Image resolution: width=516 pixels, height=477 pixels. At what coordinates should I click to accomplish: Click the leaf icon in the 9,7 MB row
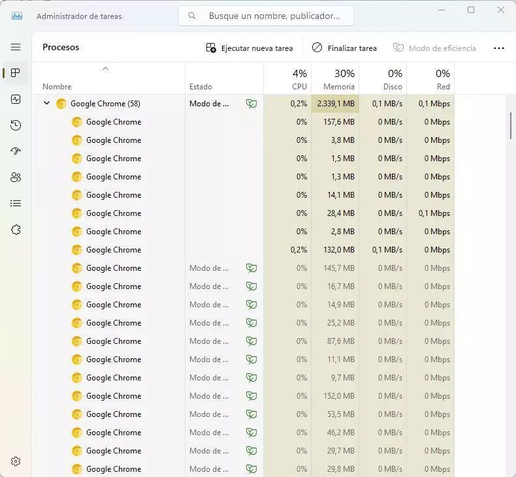(x=251, y=378)
